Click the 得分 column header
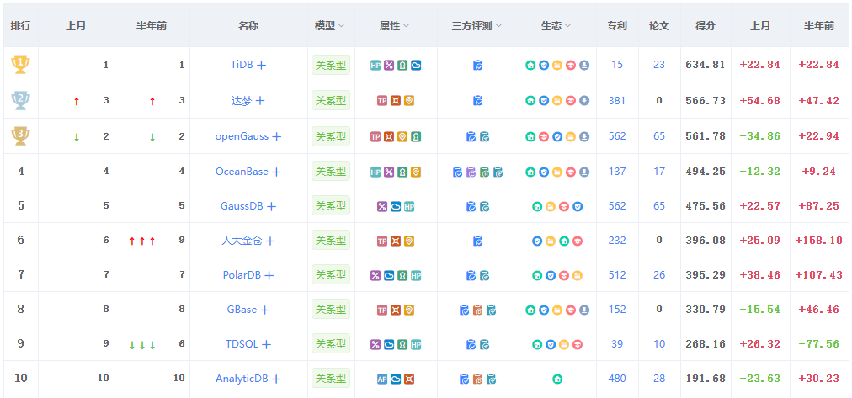The height and width of the screenshot is (398, 852). 706,25
